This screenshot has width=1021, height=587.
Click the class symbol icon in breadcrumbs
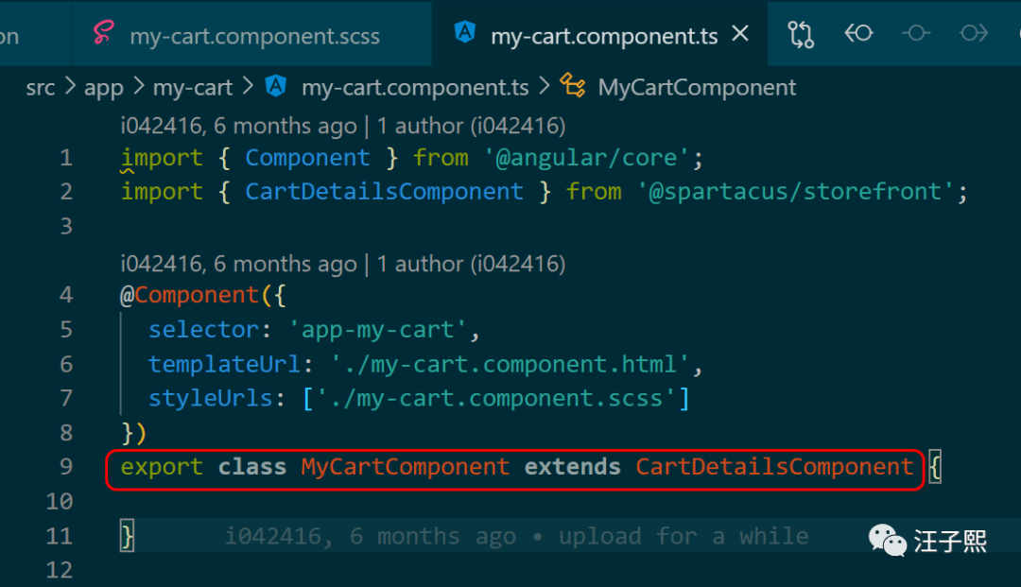tap(573, 87)
